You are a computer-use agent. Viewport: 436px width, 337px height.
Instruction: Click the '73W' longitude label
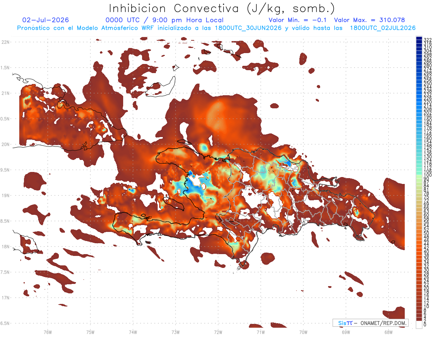click(x=175, y=332)
